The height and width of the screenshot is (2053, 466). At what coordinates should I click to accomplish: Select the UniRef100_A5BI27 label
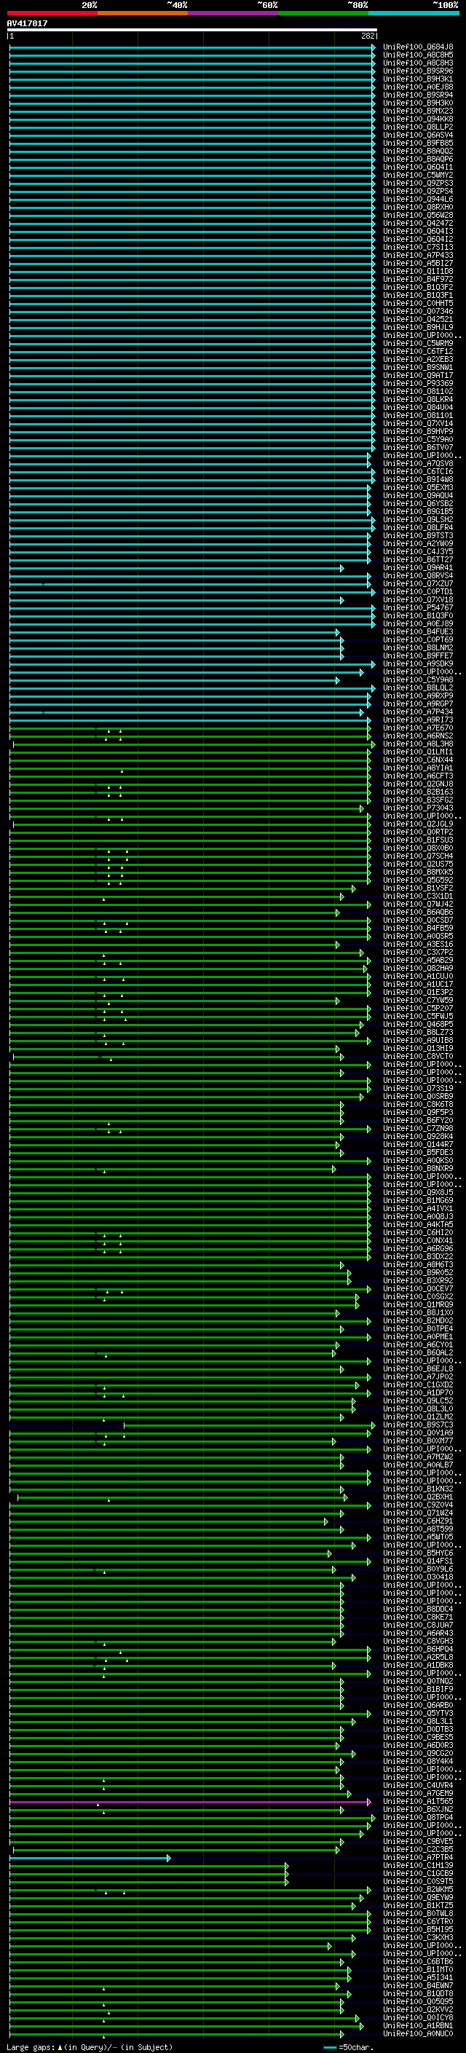coord(418,263)
